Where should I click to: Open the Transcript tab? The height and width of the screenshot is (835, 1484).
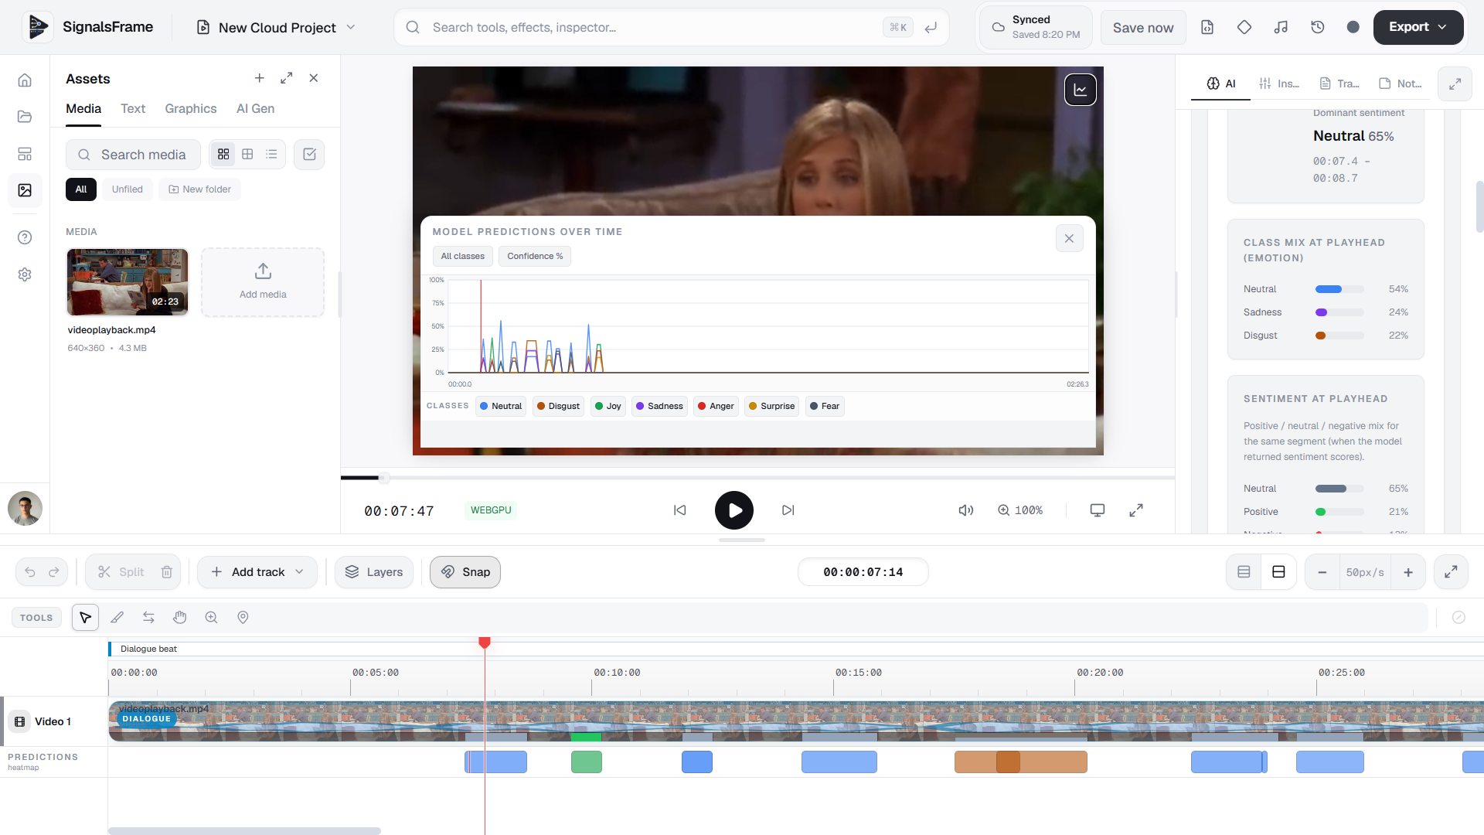[1339, 83]
